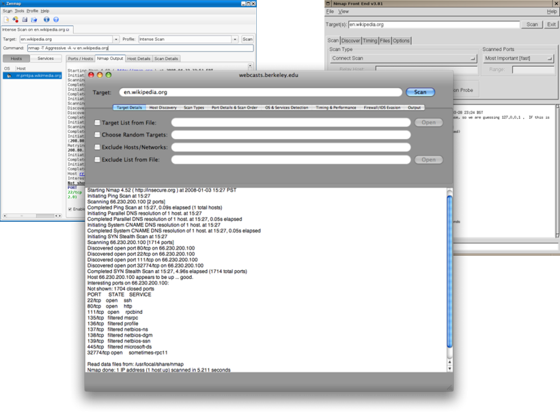This screenshot has width=560, height=414.
Task: Switch to the Output tab in front window
Action: (x=414, y=107)
